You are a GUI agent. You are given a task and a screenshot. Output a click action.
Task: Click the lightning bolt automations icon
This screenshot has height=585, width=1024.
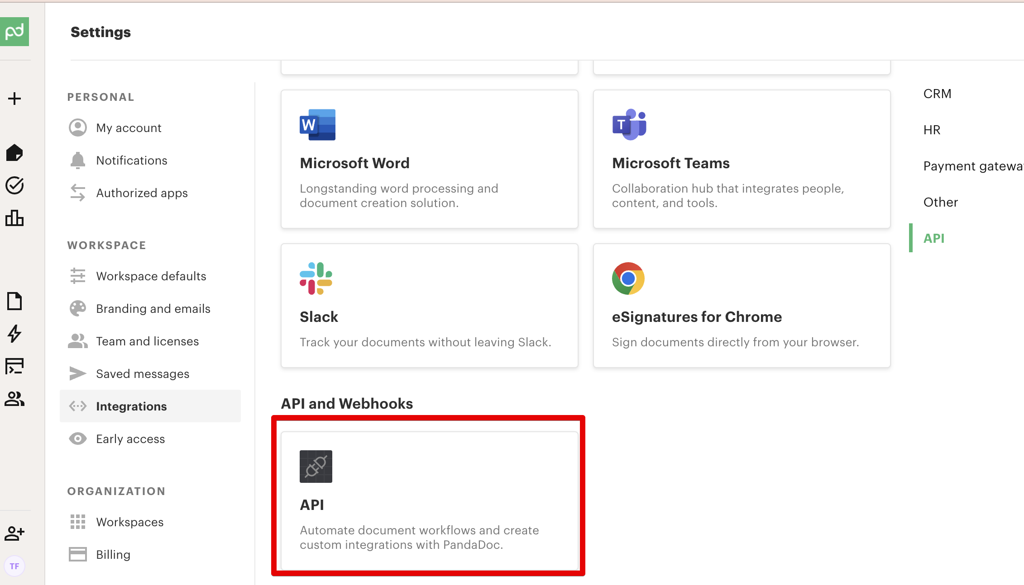[14, 334]
